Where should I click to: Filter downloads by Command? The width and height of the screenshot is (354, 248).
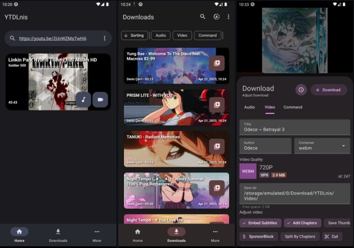pyautogui.click(x=208, y=35)
